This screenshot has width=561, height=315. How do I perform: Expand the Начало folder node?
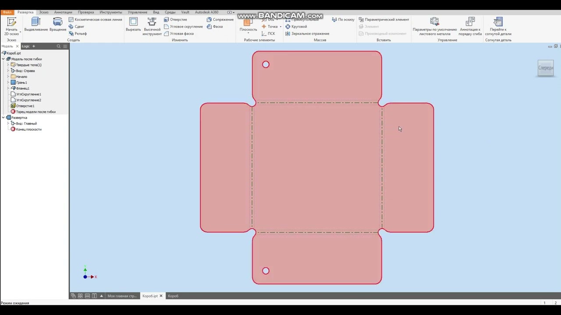(x=8, y=77)
